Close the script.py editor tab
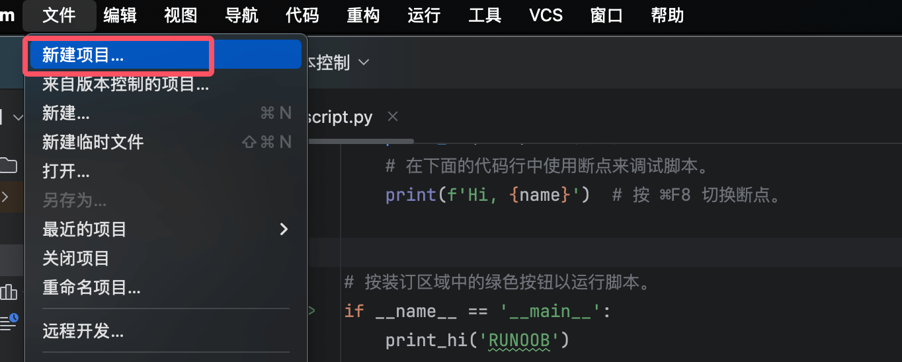The width and height of the screenshot is (902, 362). [393, 117]
